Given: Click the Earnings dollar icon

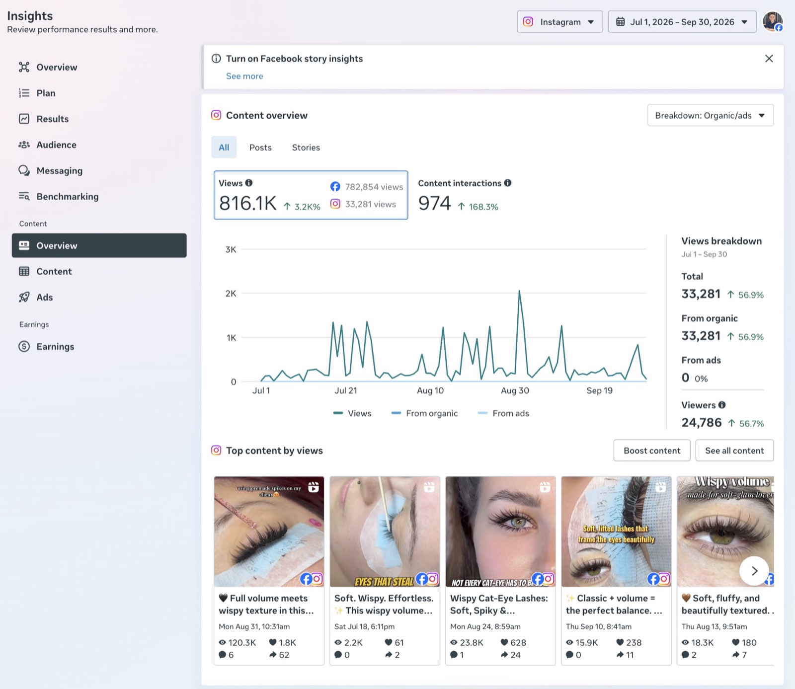Looking at the screenshot, I should [24, 346].
